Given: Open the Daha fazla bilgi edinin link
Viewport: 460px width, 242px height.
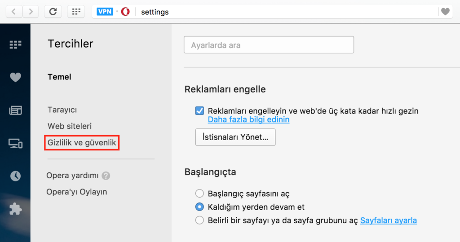Looking at the screenshot, I should click(248, 120).
